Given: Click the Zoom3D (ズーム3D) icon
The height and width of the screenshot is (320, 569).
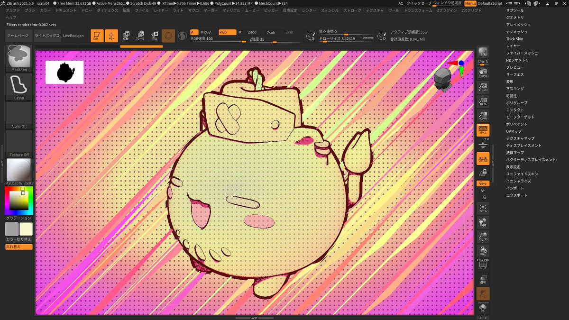Looking at the screenshot, I should (x=483, y=237).
